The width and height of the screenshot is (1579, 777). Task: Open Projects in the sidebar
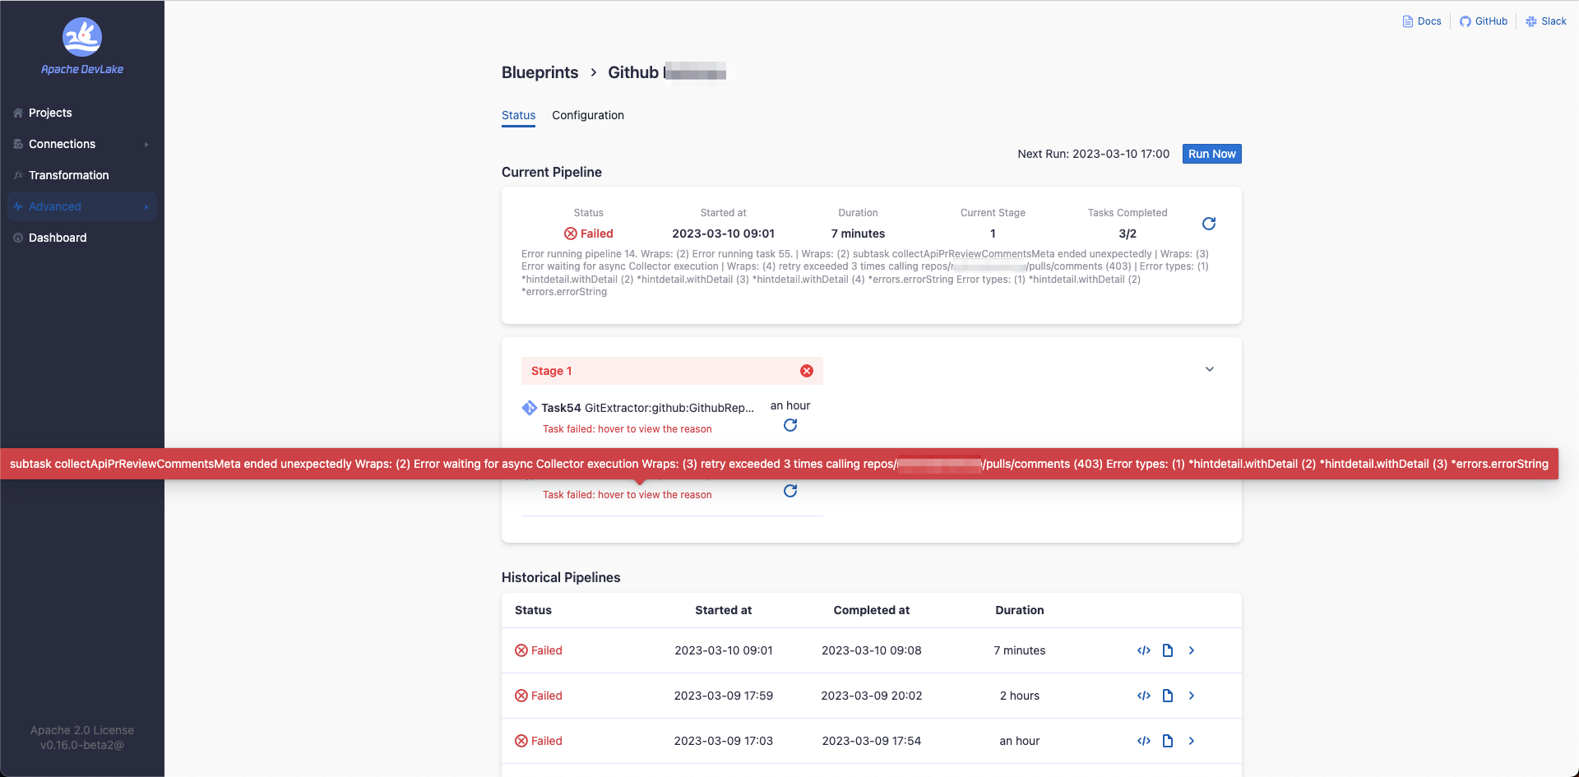50,113
